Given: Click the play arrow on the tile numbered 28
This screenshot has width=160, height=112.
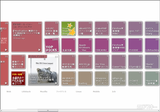Looking at the screenshot, I should [x=6, y=50].
